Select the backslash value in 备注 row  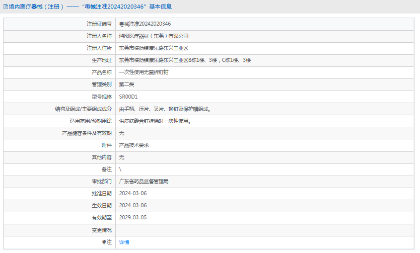(120, 170)
